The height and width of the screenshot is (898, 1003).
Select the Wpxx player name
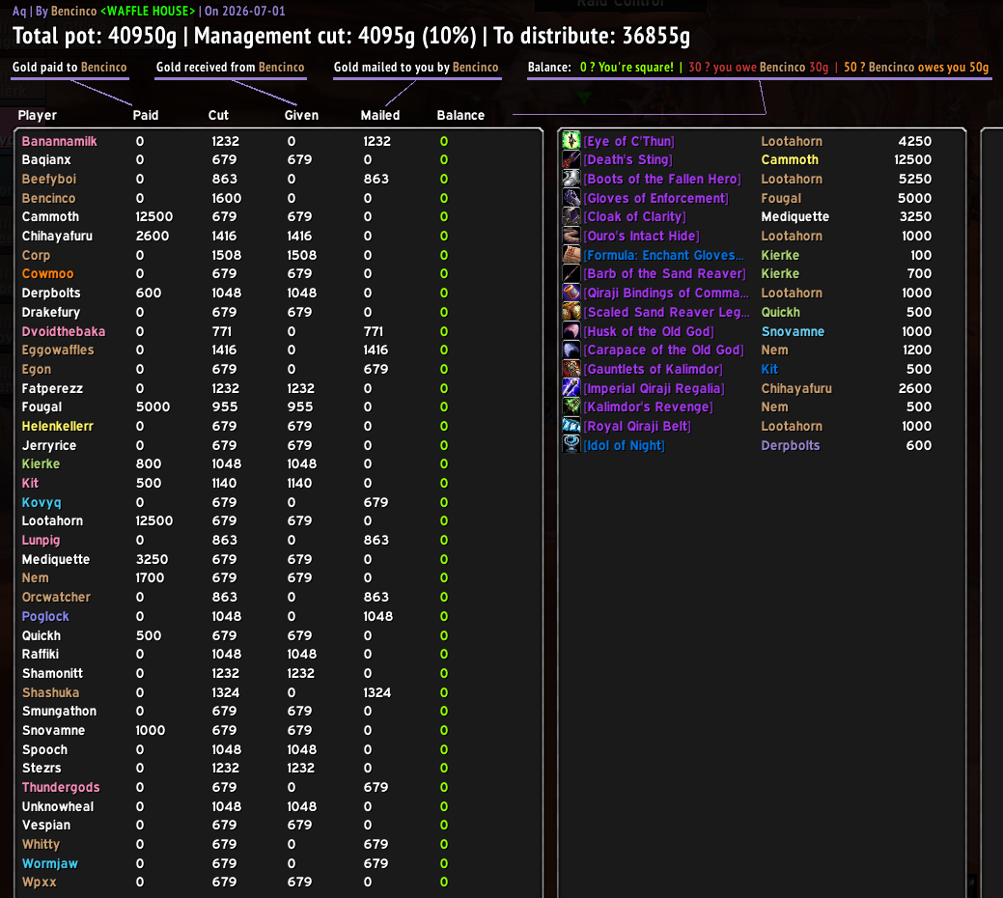click(x=39, y=882)
